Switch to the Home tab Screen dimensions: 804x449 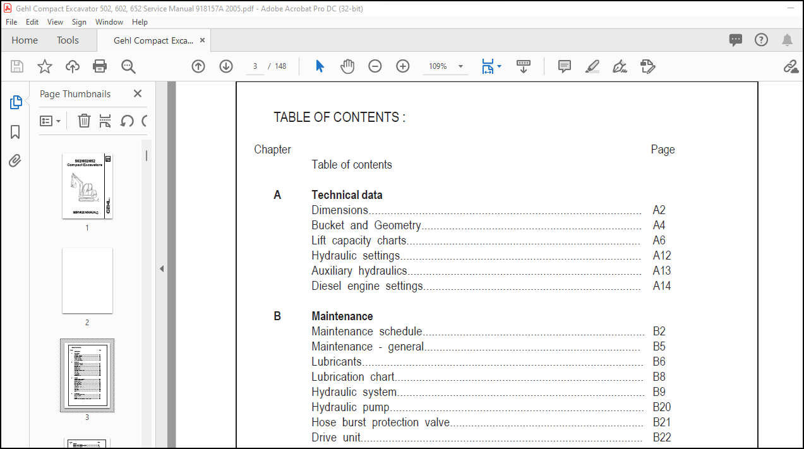[x=25, y=40]
